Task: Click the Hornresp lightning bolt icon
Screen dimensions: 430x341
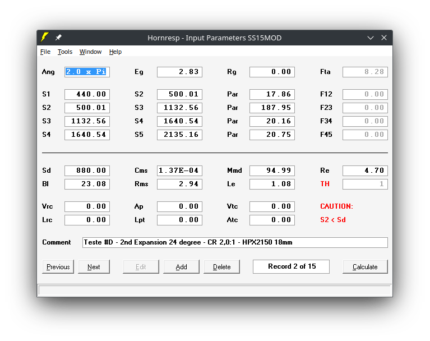Action: click(44, 38)
